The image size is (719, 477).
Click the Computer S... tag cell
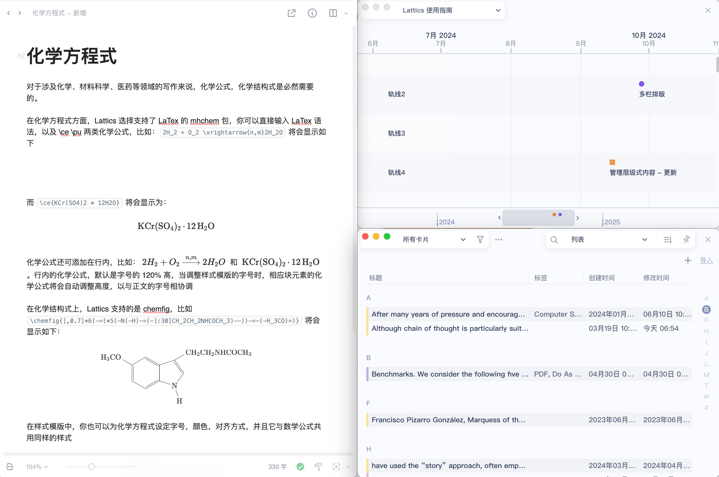pyautogui.click(x=557, y=314)
